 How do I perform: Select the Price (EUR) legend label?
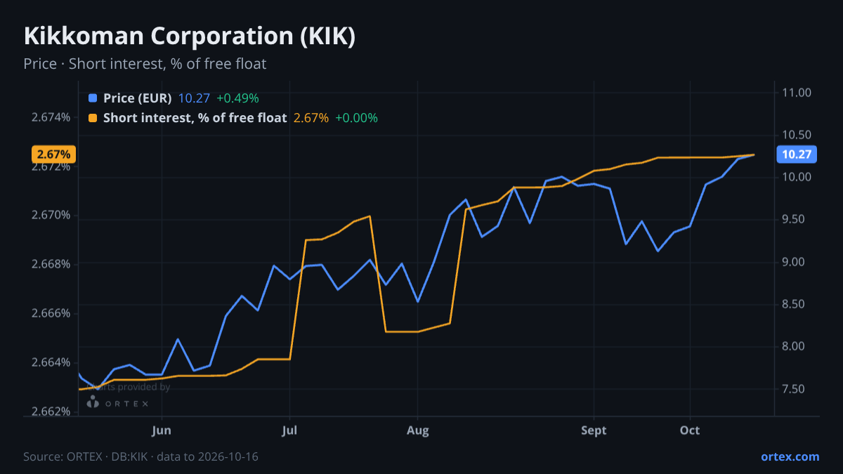pyautogui.click(x=138, y=98)
